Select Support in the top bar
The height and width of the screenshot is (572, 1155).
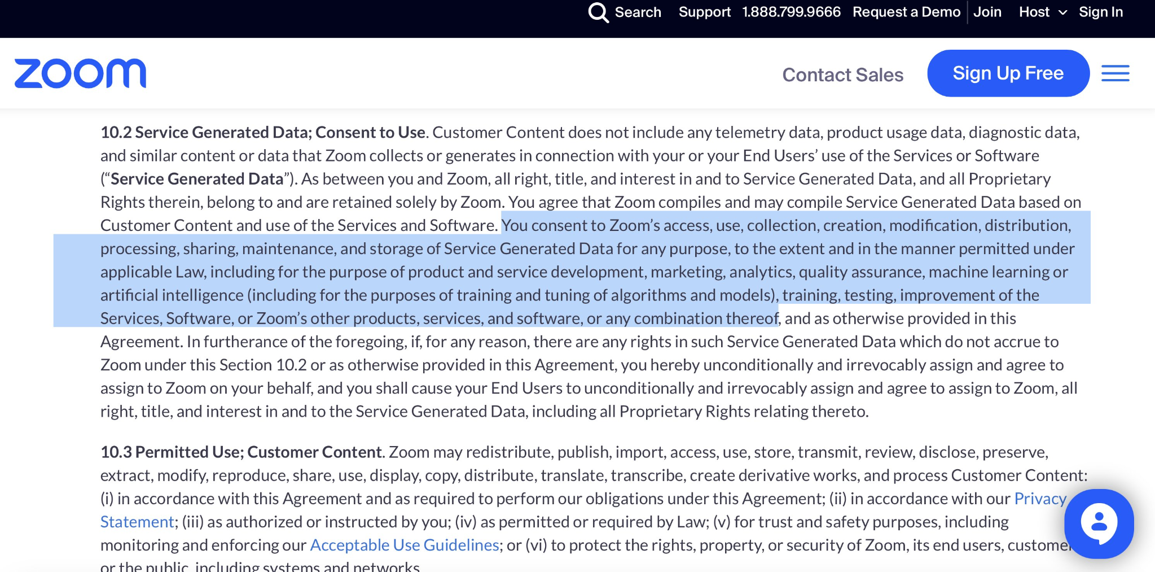pyautogui.click(x=704, y=12)
